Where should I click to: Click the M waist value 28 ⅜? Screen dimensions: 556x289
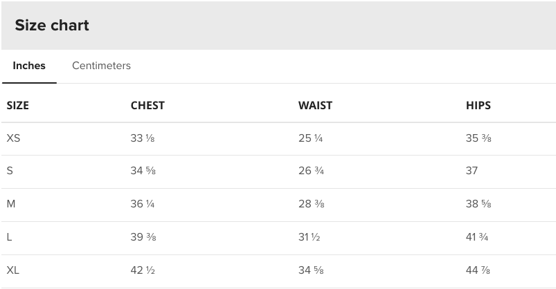[312, 204]
